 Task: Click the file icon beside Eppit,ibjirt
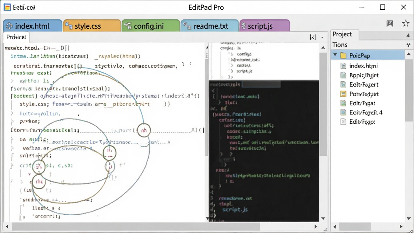pos(343,75)
